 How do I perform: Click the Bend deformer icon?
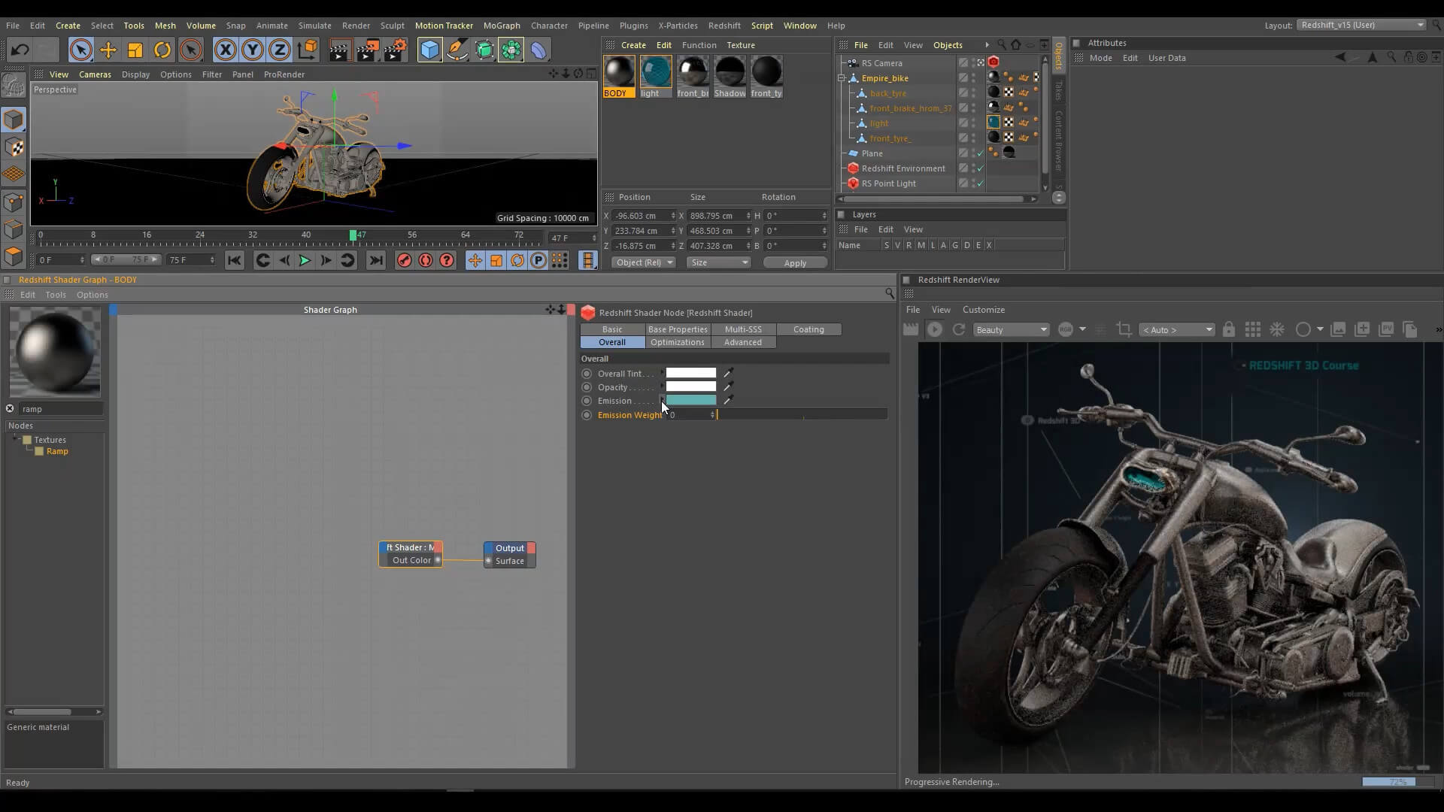click(538, 50)
